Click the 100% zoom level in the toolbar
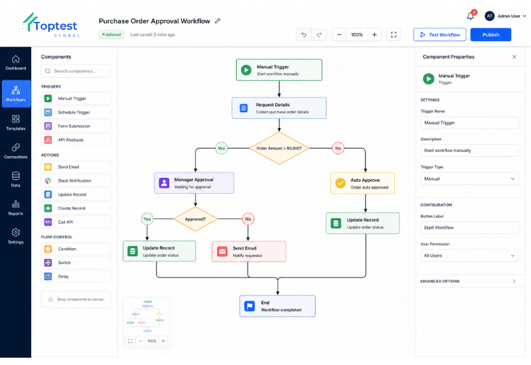The height and width of the screenshot is (365, 531). coord(357,35)
